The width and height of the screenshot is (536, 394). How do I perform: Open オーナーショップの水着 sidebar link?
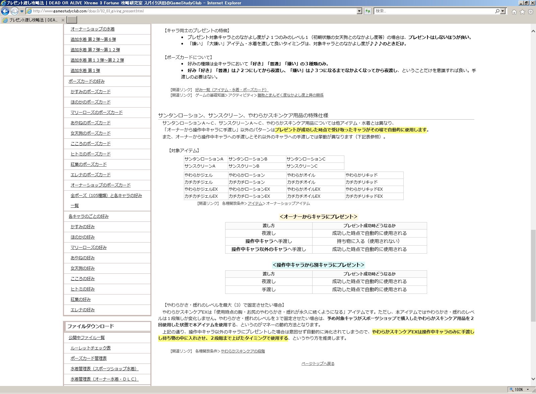92,29
